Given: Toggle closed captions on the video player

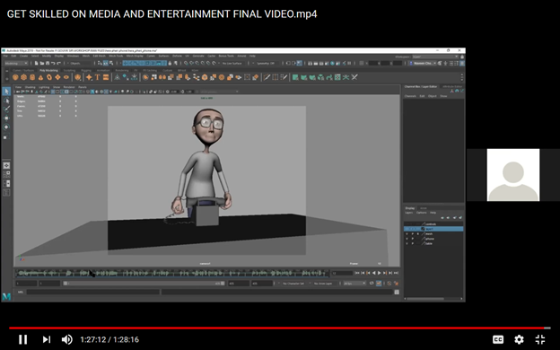Looking at the screenshot, I should pos(498,339).
